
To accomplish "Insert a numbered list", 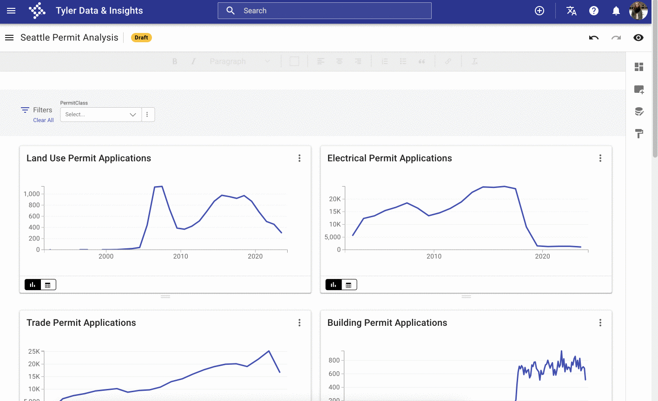I will (385, 61).
